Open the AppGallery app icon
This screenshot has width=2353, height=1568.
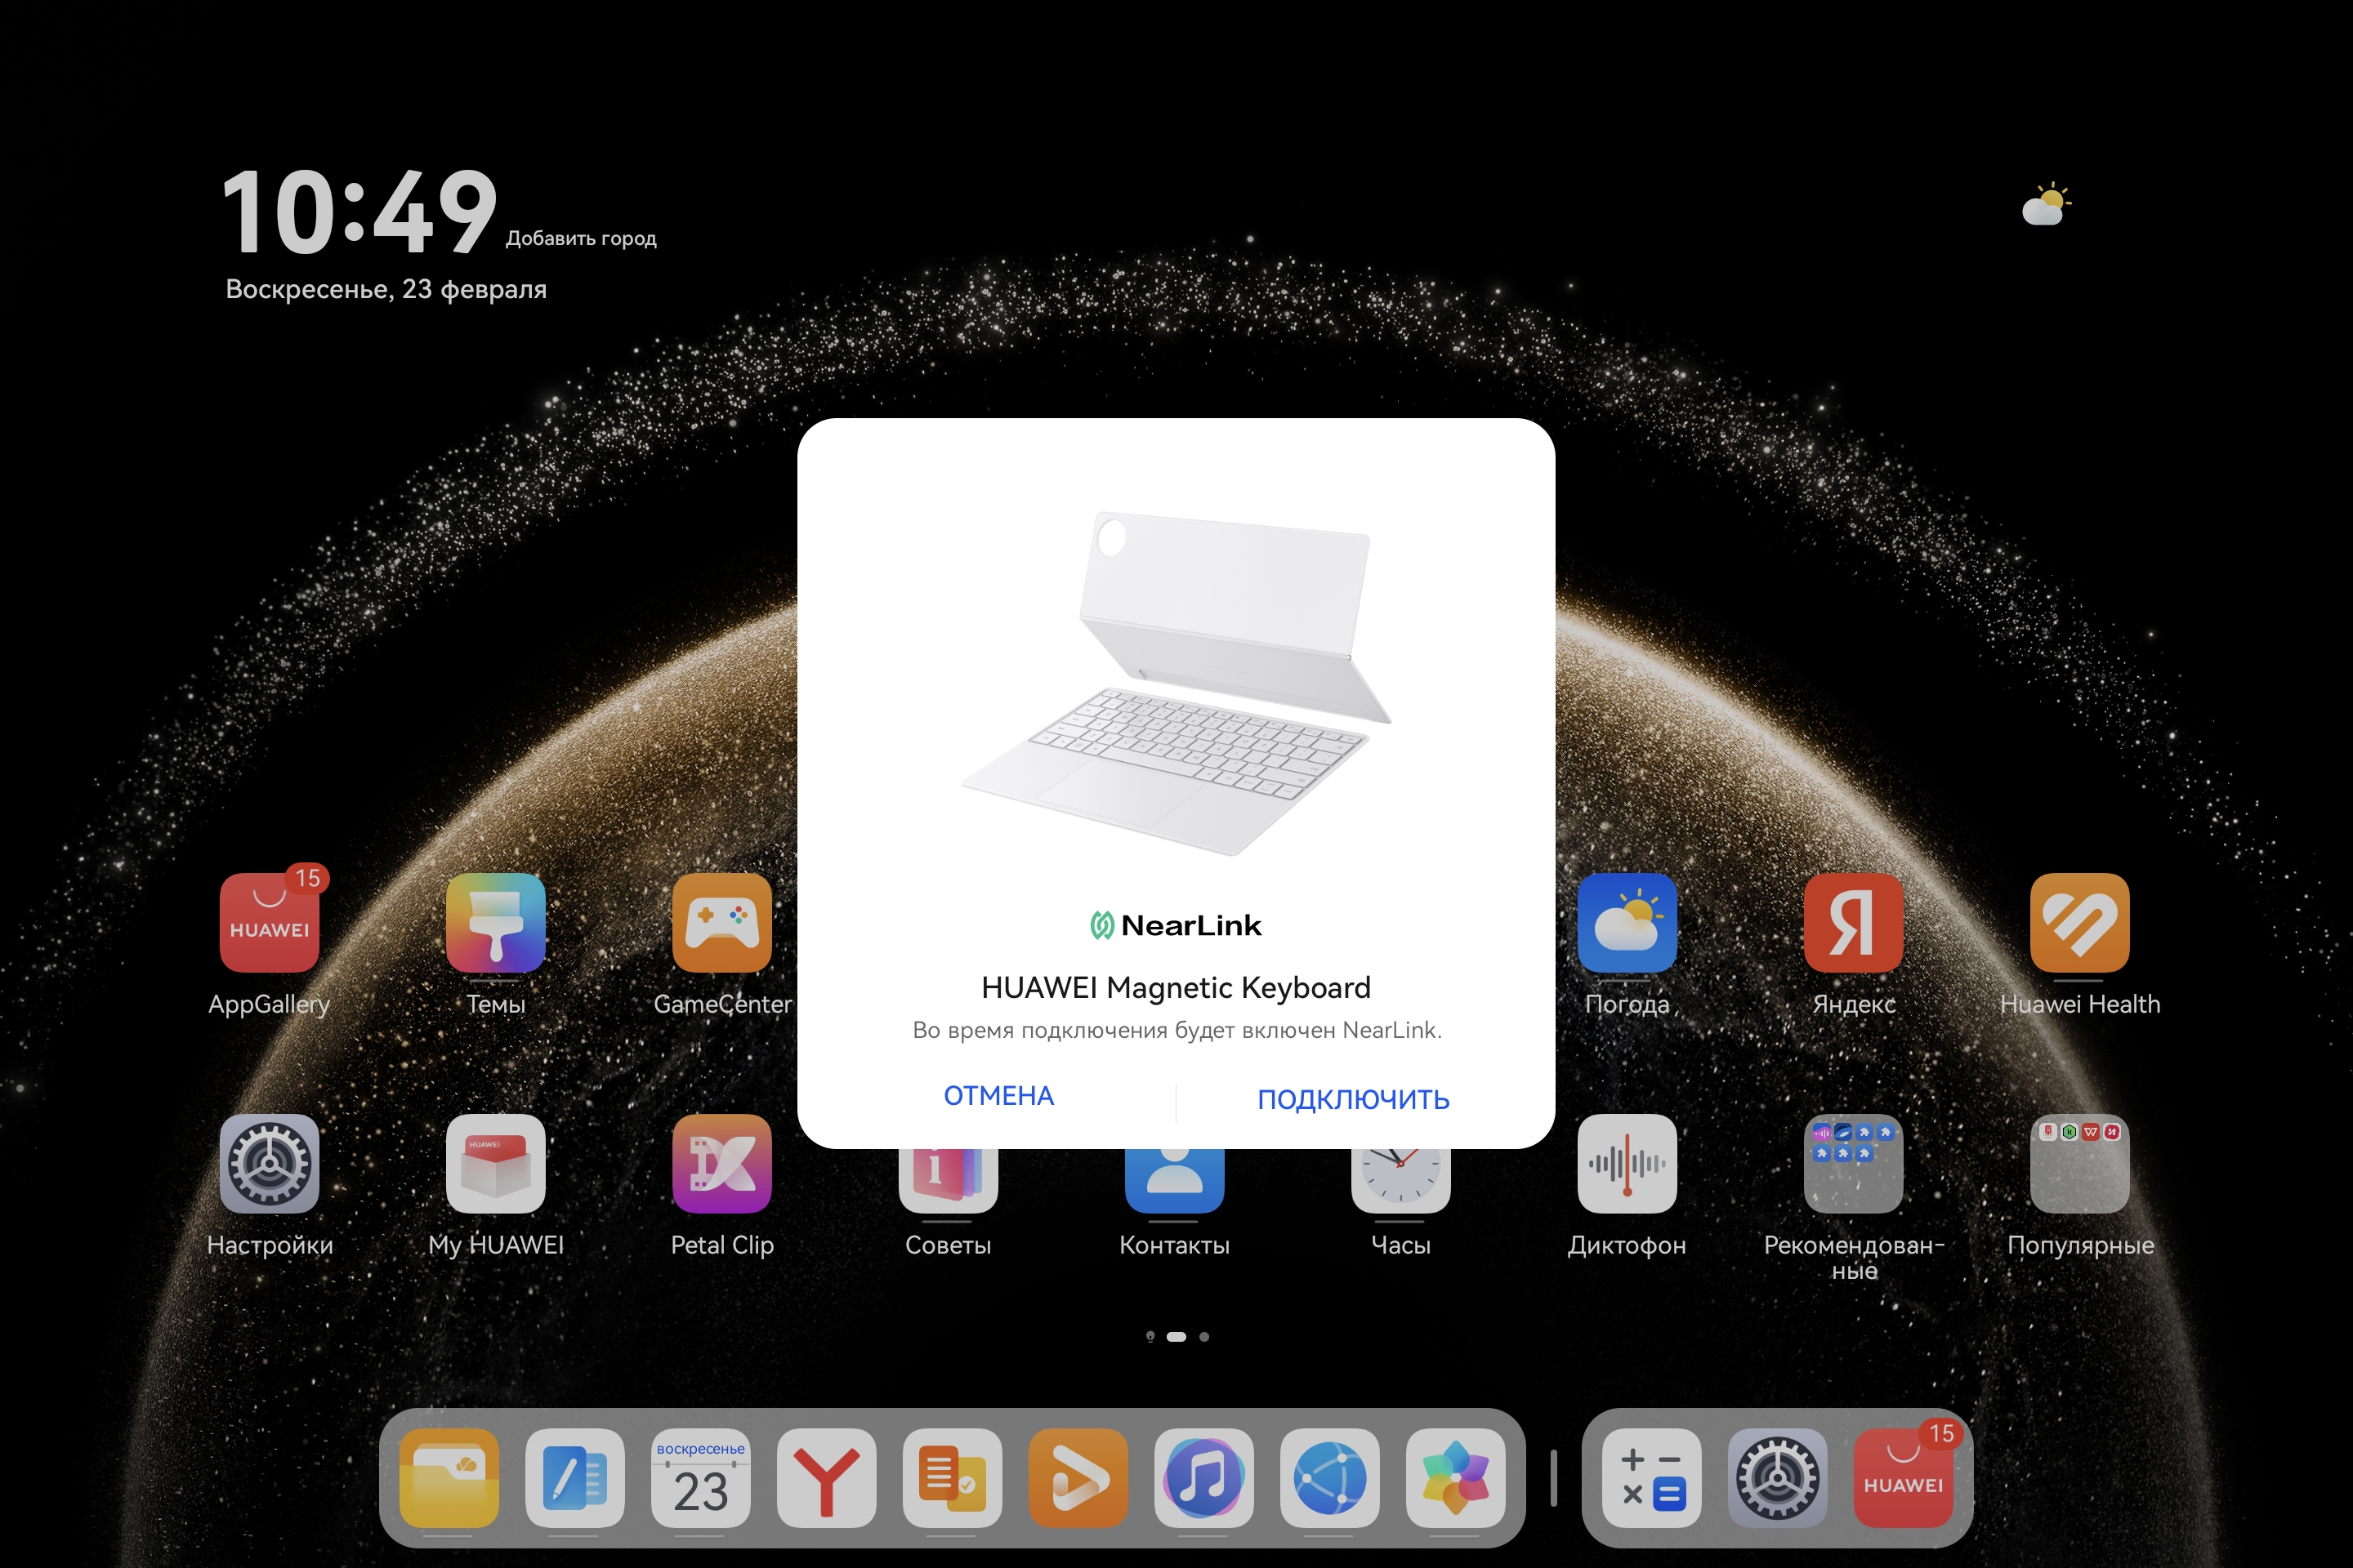[269, 922]
